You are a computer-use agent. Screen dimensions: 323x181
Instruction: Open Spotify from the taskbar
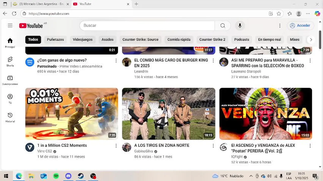[x=56, y=176]
